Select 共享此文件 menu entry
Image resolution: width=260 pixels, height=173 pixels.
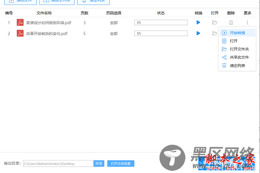coord(237,57)
